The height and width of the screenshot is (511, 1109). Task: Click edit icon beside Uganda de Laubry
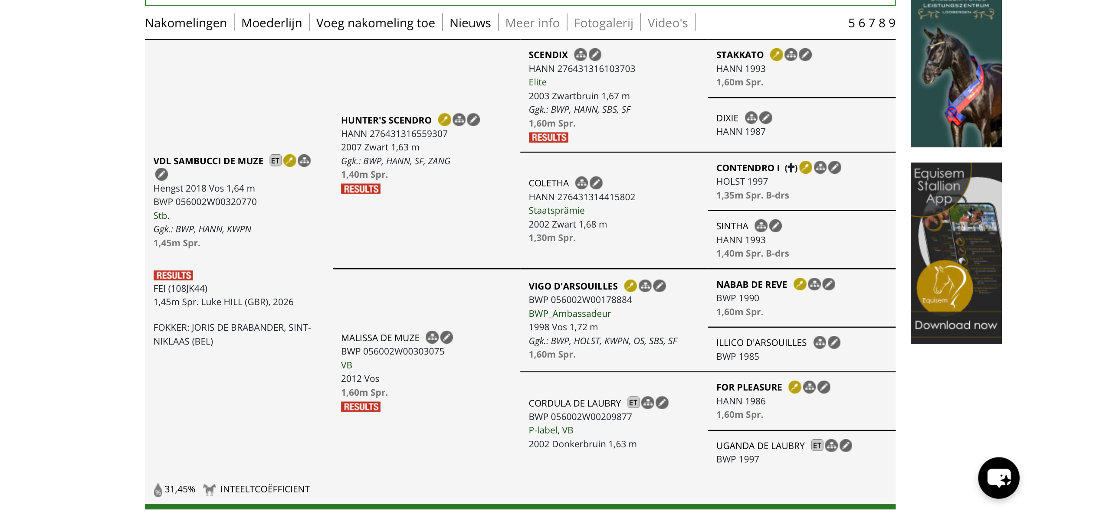point(846,446)
